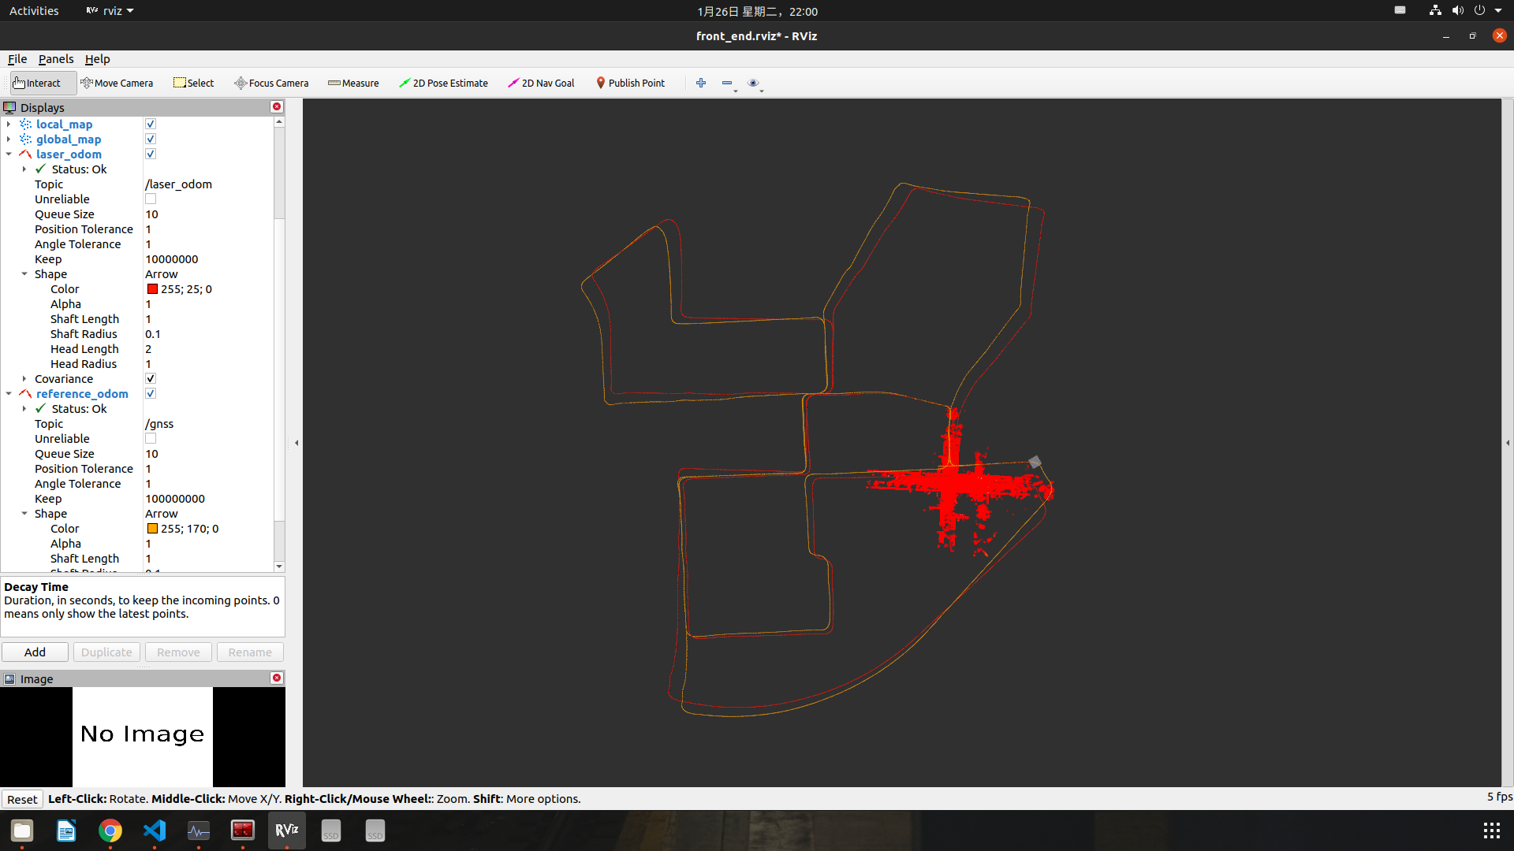This screenshot has width=1514, height=851.
Task: Select the Move Camera tool
Action: click(117, 83)
